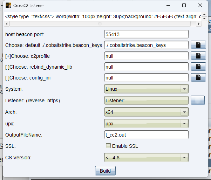Click the "[ ]Choose: rebind_dynamic_lib" label
This screenshot has height=180, width=211.
coord(39,67)
